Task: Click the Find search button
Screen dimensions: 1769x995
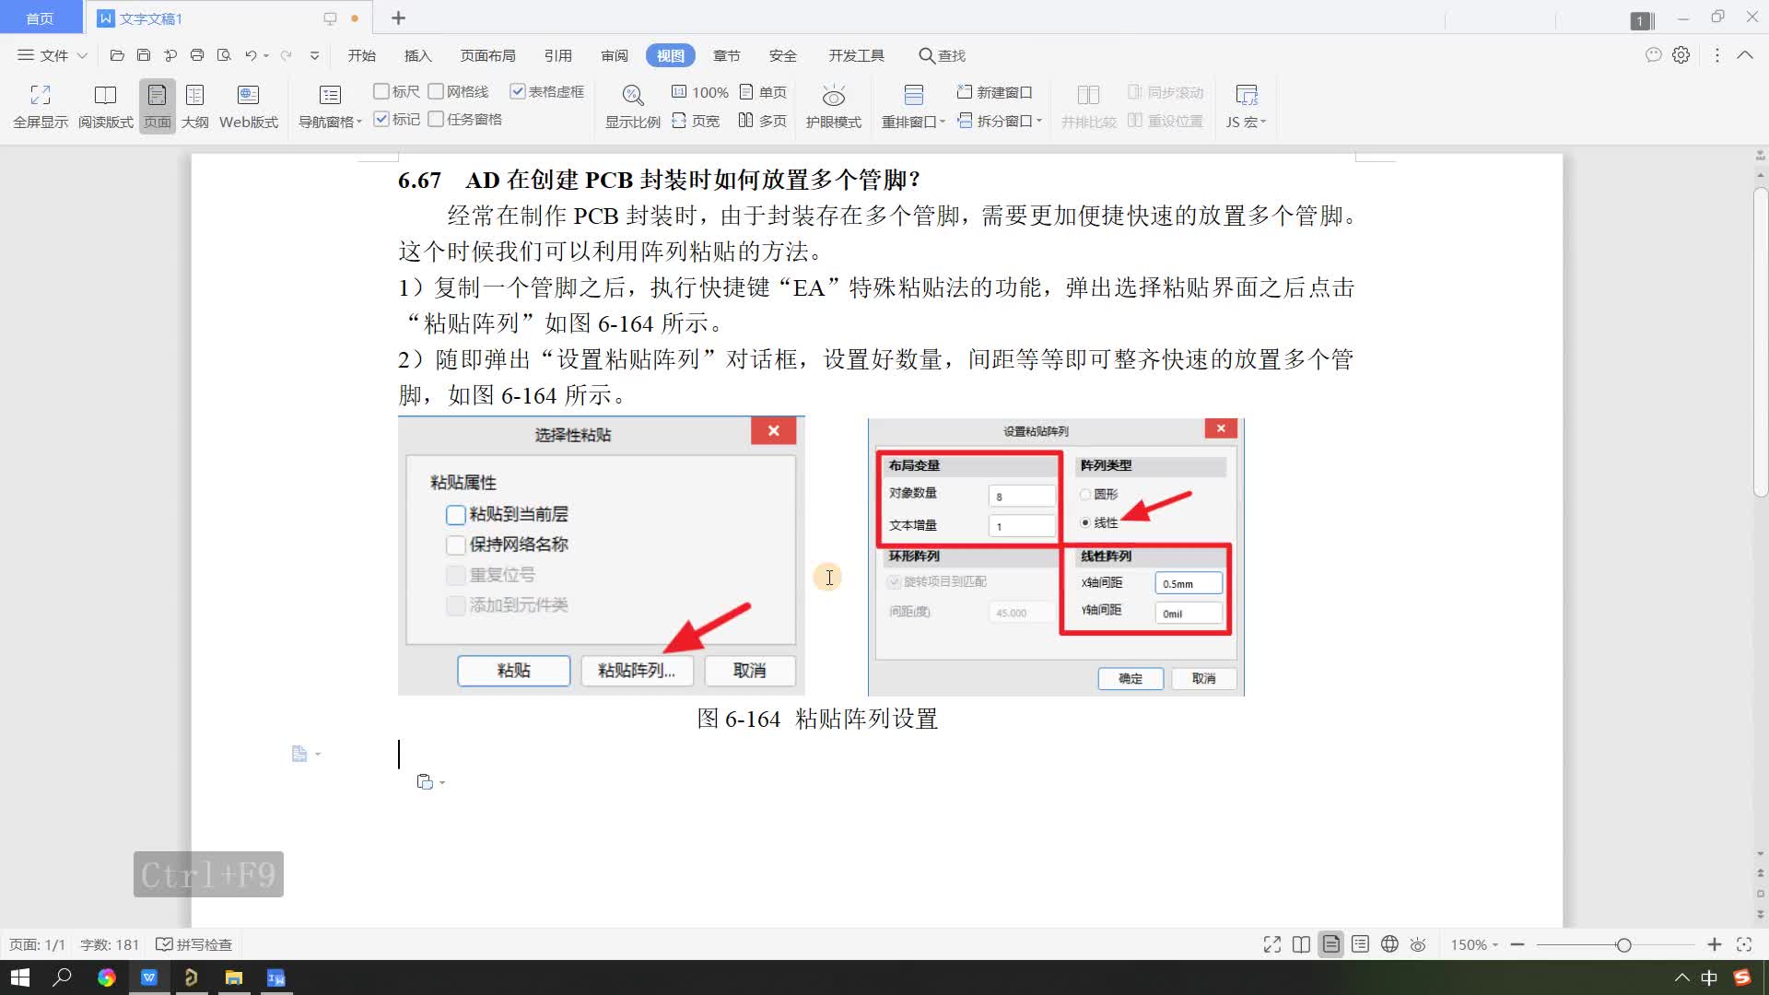Action: point(942,55)
